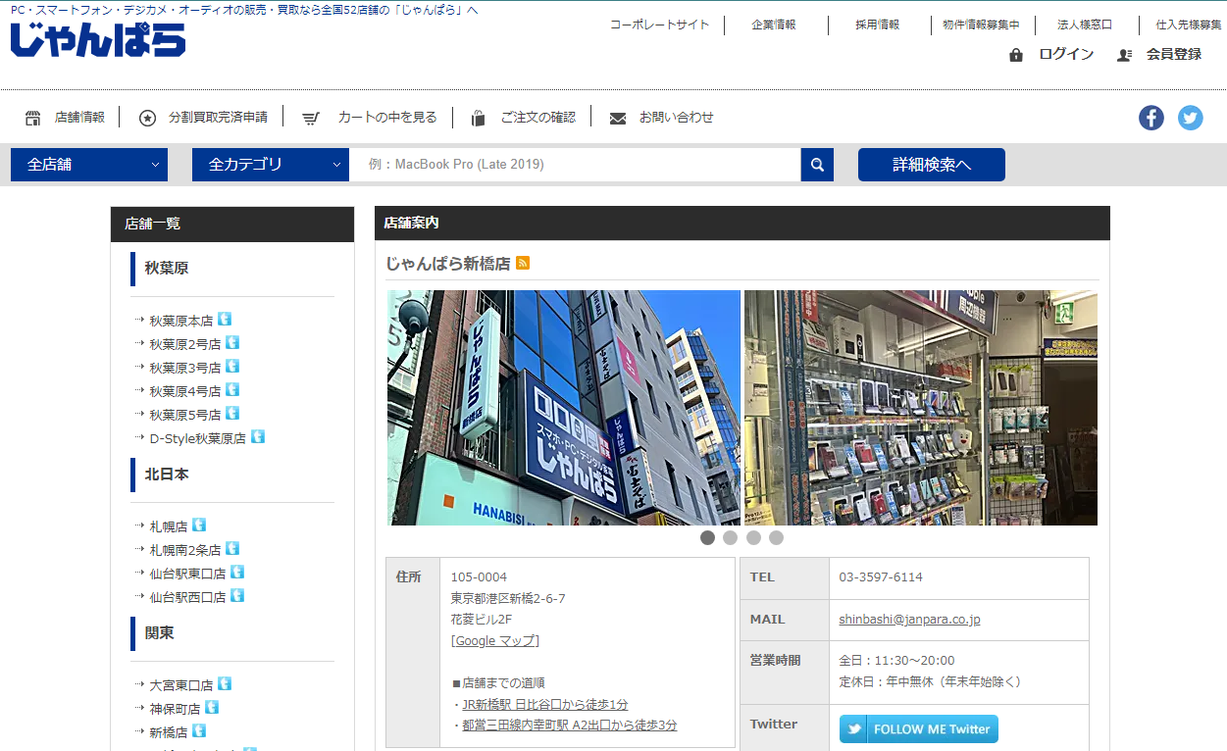The height and width of the screenshot is (751, 1227).
Task: Open the 神保町店 store link
Action: (x=175, y=709)
